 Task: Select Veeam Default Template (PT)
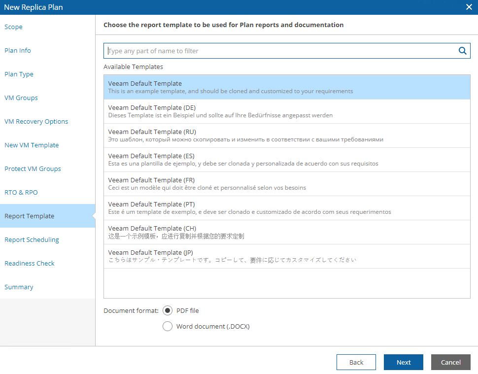click(287, 208)
